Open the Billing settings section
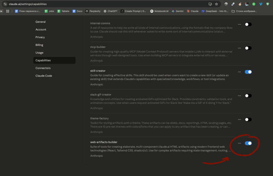Viewport: 273px width, 176px height. point(54,45)
